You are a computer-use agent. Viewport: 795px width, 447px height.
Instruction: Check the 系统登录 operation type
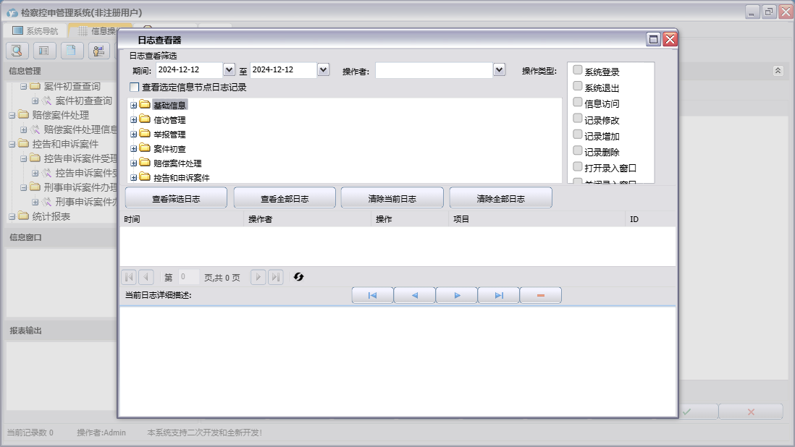[x=578, y=70]
